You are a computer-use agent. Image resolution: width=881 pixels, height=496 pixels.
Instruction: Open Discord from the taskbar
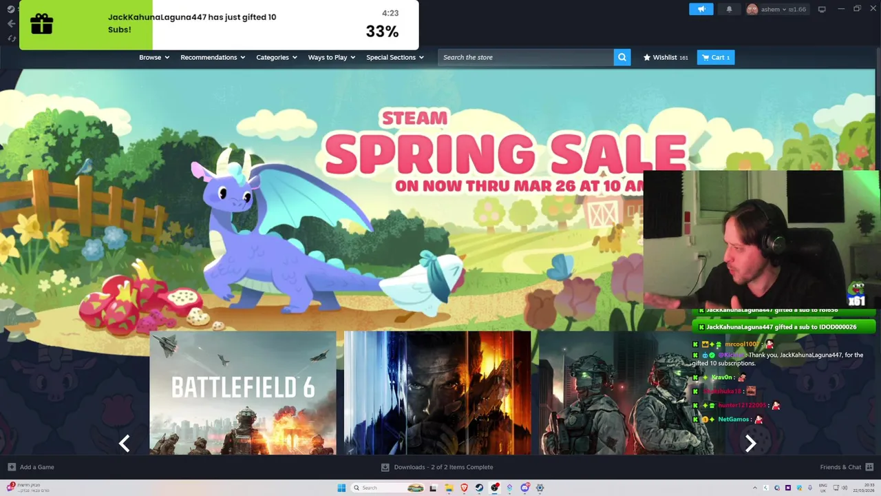[524, 488]
